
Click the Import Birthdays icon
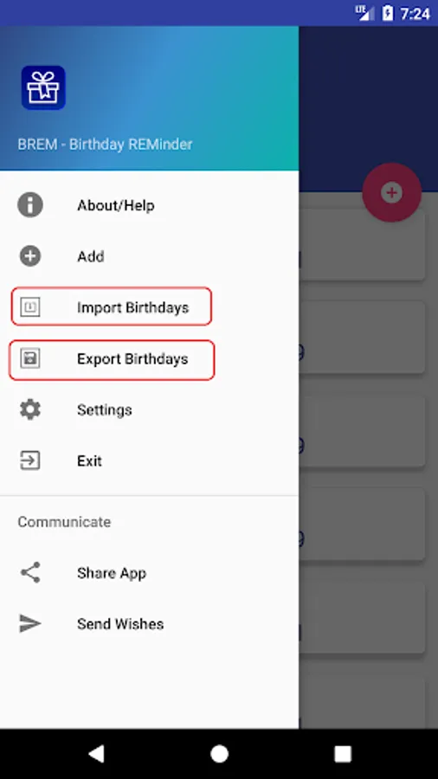pyautogui.click(x=30, y=307)
